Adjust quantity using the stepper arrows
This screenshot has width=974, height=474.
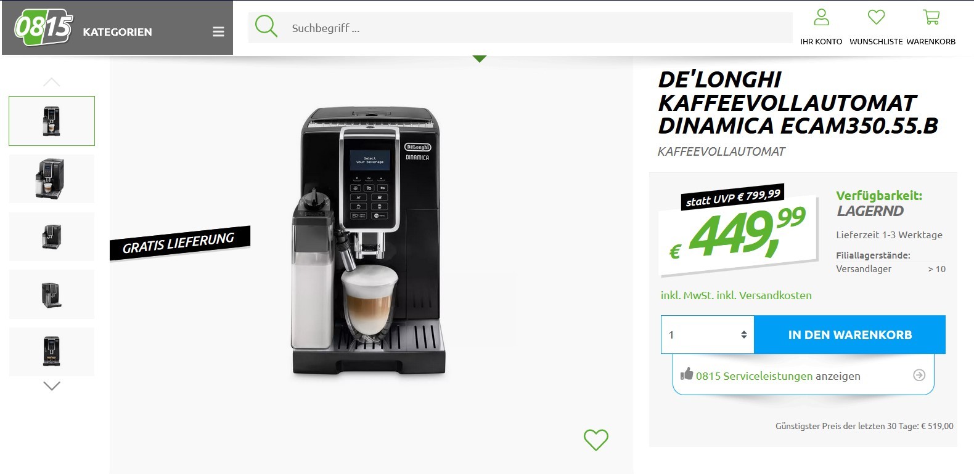click(x=744, y=335)
